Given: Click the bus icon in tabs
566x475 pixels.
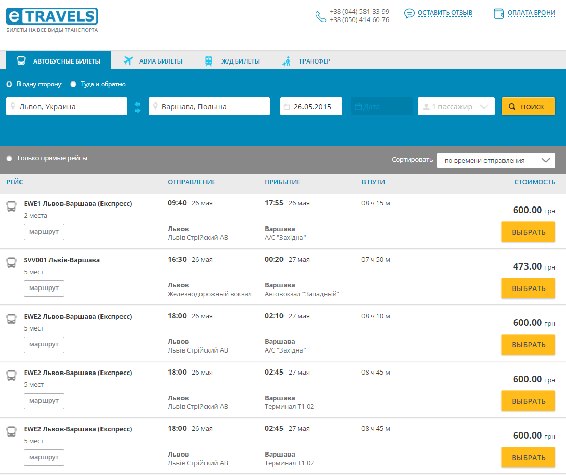Looking at the screenshot, I should pyautogui.click(x=22, y=60).
